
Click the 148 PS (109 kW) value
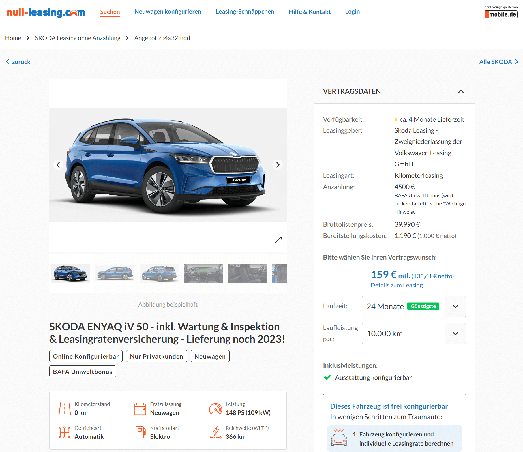tap(248, 413)
